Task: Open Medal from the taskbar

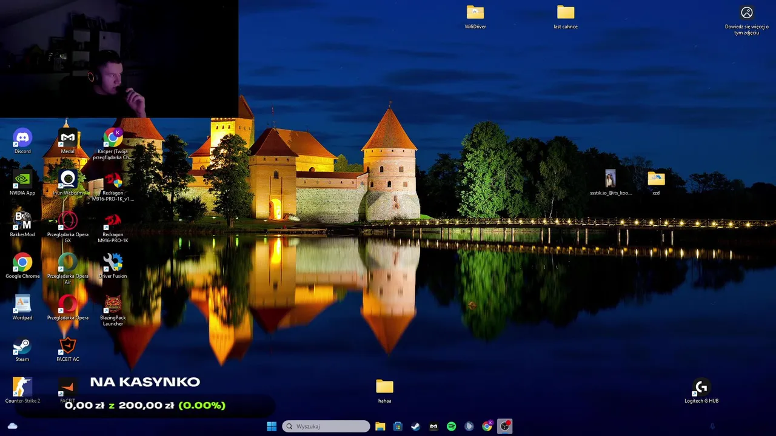Action: 433,426
